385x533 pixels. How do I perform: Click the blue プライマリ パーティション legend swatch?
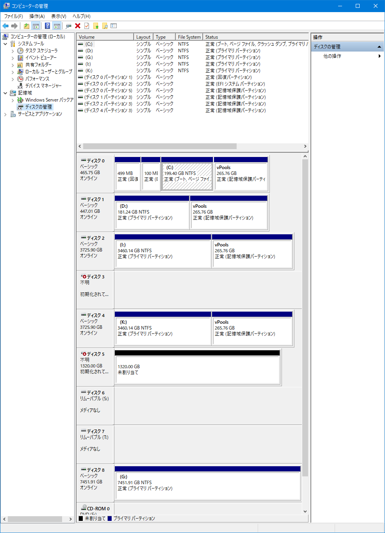point(110,519)
